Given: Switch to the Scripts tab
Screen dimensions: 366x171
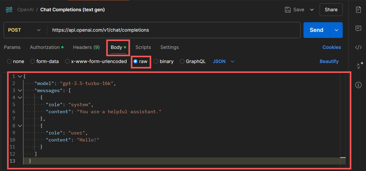Looking at the screenshot, I should [x=143, y=47].
